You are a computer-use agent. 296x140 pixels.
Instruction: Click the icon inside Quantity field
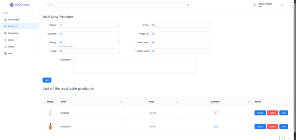pyautogui.click(x=61, y=34)
